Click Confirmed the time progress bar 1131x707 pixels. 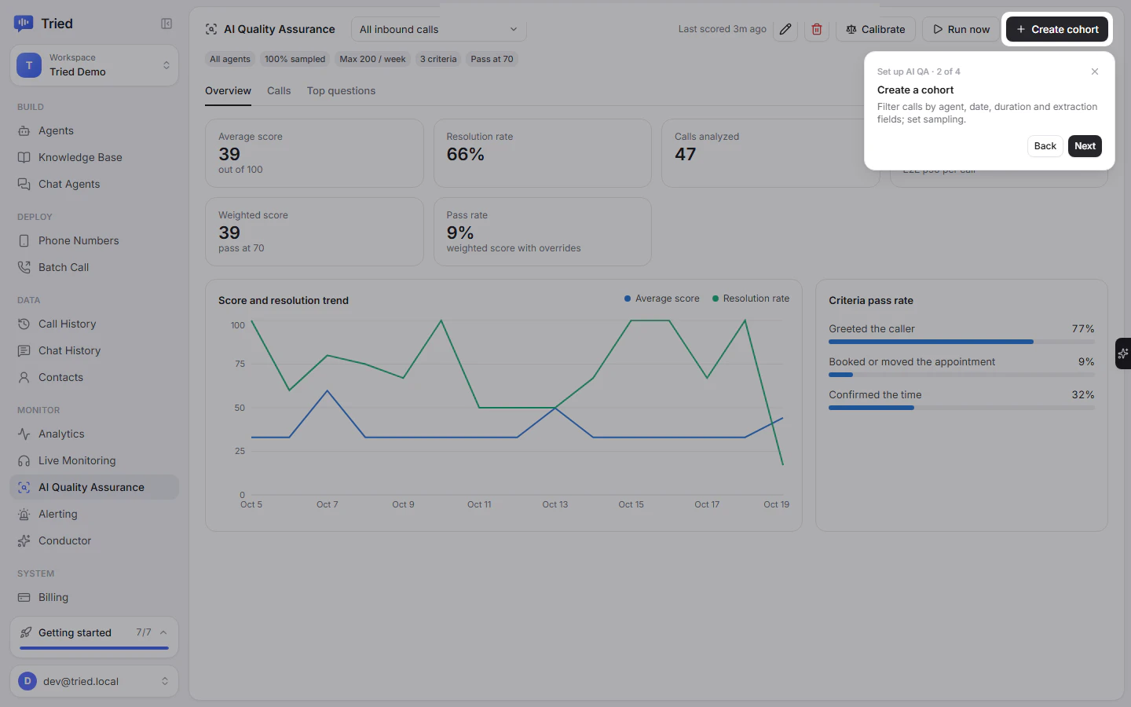(x=961, y=408)
